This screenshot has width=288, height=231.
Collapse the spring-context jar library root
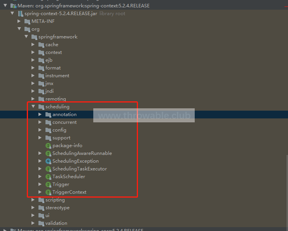point(12,13)
